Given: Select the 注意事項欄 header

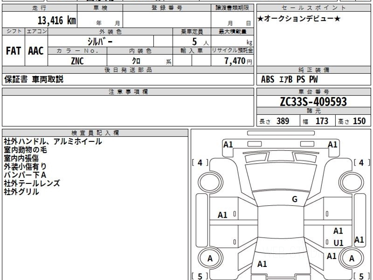Looking at the screenshot, I should point(128,91).
